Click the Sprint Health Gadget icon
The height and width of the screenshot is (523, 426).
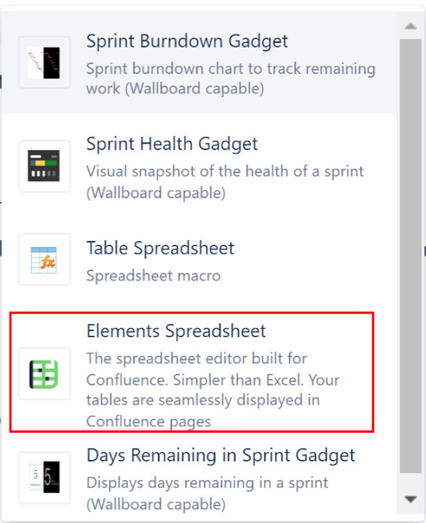(44, 166)
